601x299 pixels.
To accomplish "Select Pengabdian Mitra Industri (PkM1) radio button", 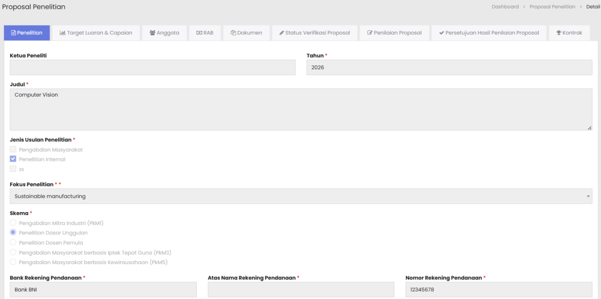I will 13,223.
